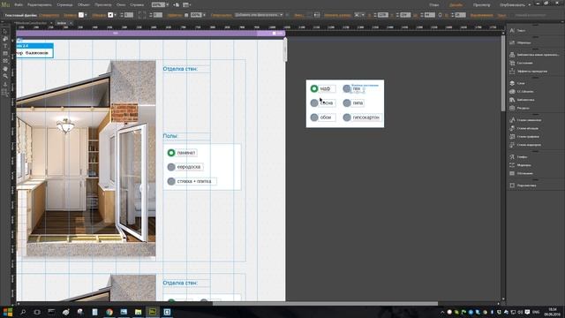
Task: Click the stroke weight input field
Action: point(129,15)
